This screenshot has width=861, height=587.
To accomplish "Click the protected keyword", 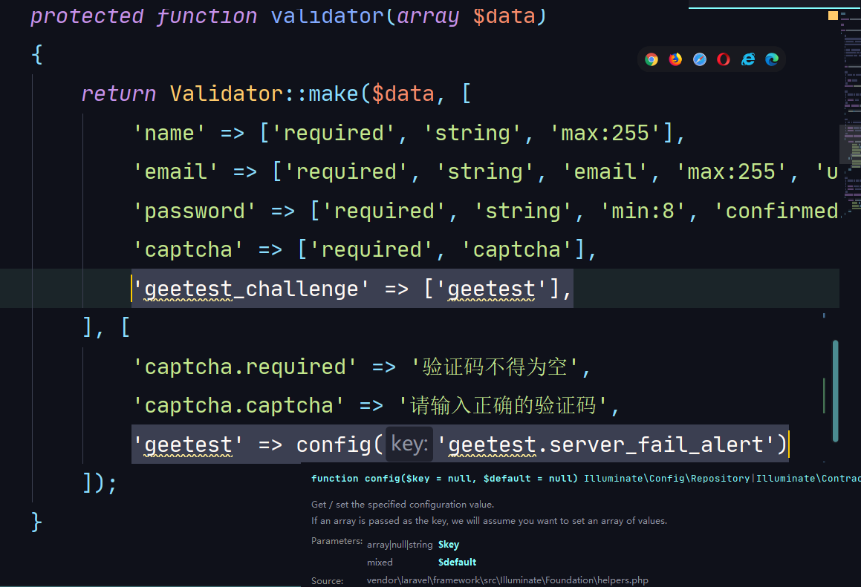I will (87, 16).
